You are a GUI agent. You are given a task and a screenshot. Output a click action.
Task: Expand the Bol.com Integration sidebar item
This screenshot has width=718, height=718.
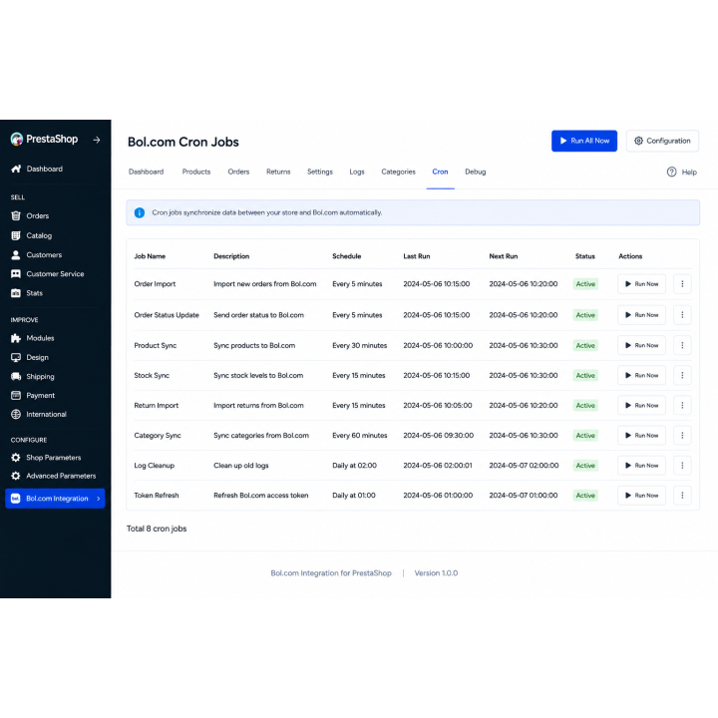coord(55,499)
